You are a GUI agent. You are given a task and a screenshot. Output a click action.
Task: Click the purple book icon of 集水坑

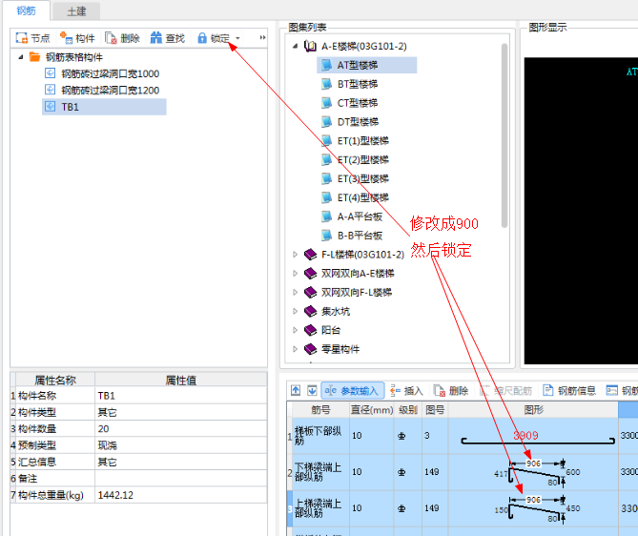[311, 311]
